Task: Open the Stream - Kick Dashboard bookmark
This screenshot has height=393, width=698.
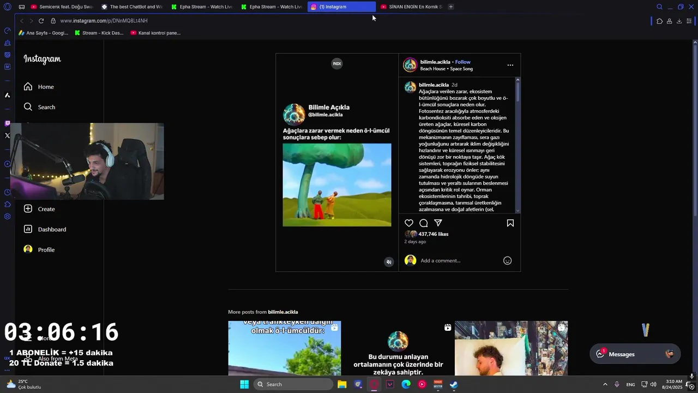Action: pos(99,33)
